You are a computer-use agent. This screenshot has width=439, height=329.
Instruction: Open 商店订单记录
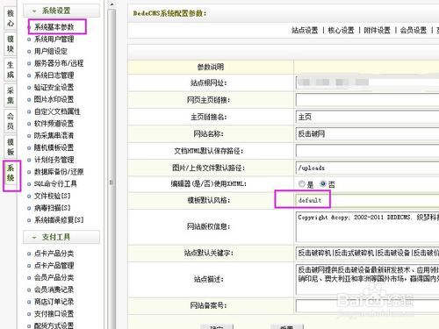point(54,302)
